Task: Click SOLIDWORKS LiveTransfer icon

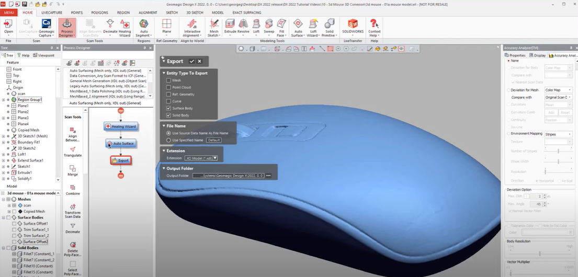Action: click(353, 26)
